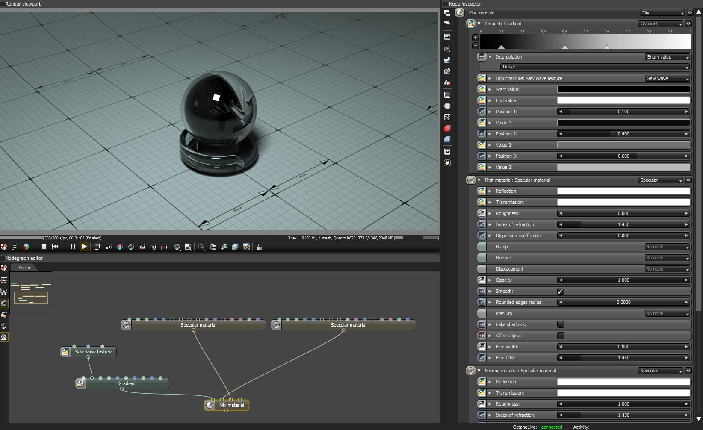Select the Gradient node in the nodegraph
703x430 pixels.
point(122,383)
